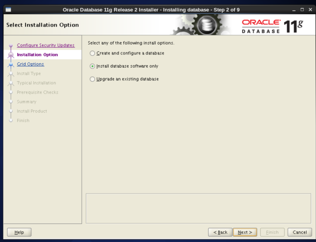Click the Grid Options step marker
The width and height of the screenshot is (316, 242).
click(11, 64)
